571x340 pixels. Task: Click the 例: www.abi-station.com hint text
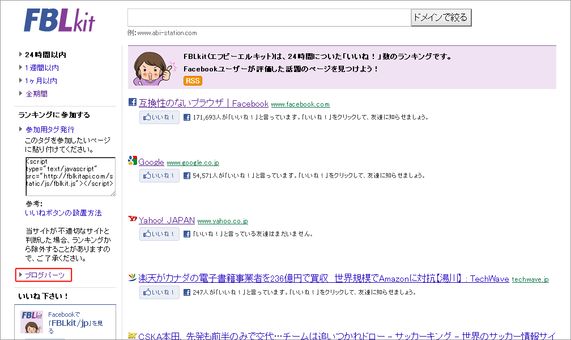[x=162, y=33]
